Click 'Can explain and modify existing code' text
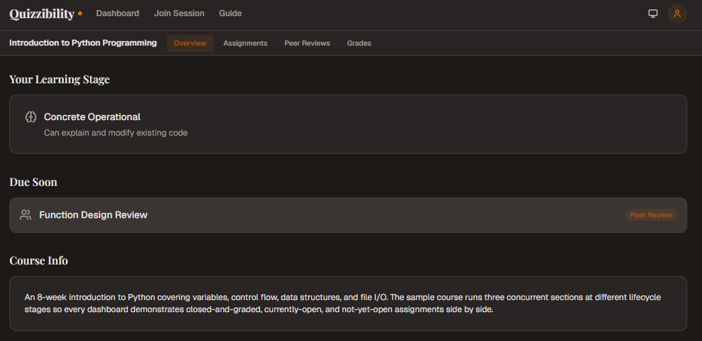The width and height of the screenshot is (702, 341). point(116,133)
